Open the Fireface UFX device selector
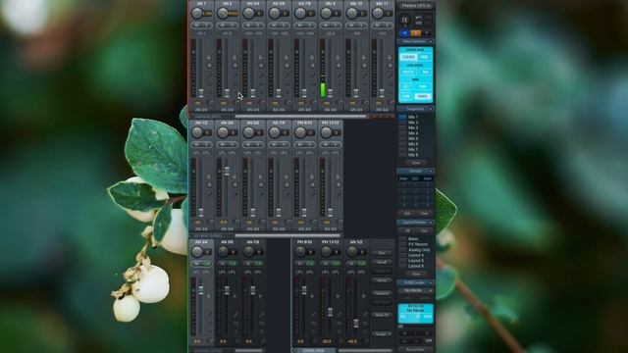 point(415,6)
